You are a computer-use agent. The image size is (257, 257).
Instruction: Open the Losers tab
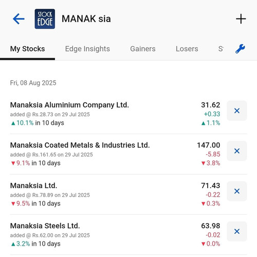tap(187, 49)
